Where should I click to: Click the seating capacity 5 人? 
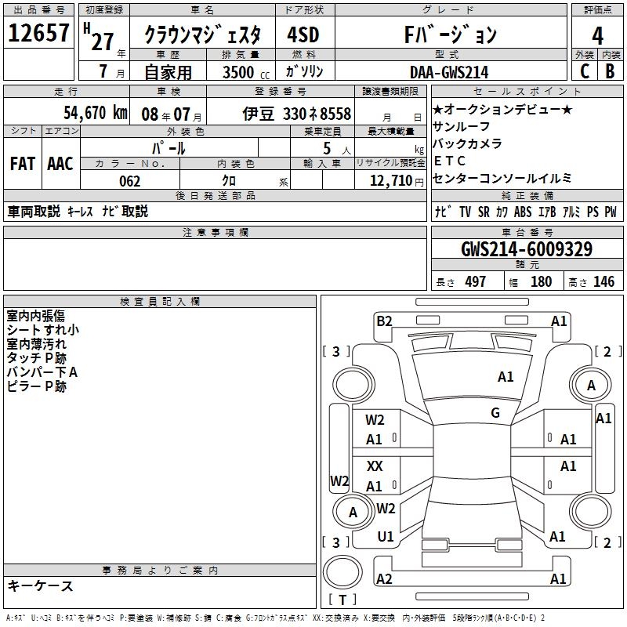pos(336,148)
